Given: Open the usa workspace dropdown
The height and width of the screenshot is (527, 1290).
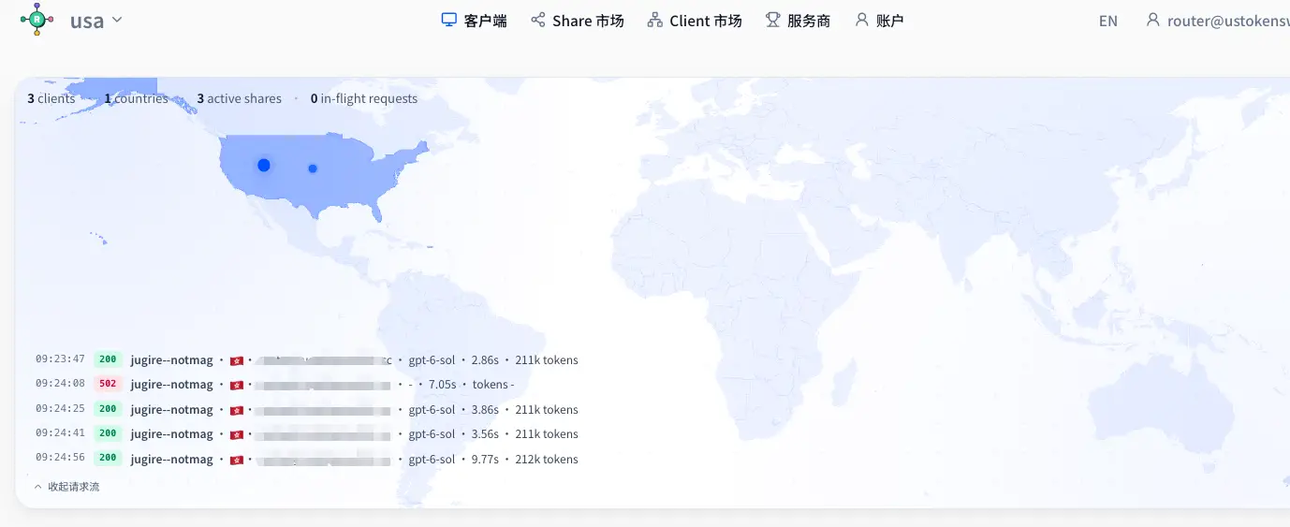Looking at the screenshot, I should click(x=95, y=20).
